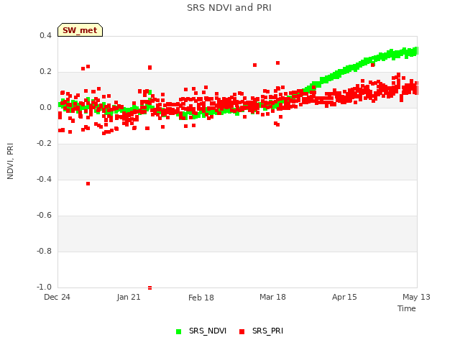The width and height of the screenshot is (460, 345).
Task: Click the SRS_NDVI green legend swatch
Action: (178, 331)
